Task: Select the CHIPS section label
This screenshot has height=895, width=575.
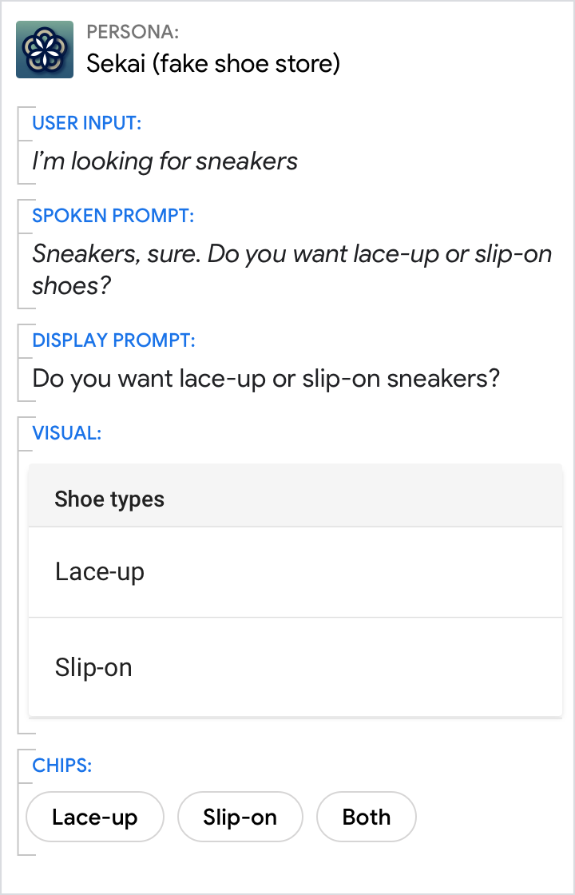Action: 61,766
